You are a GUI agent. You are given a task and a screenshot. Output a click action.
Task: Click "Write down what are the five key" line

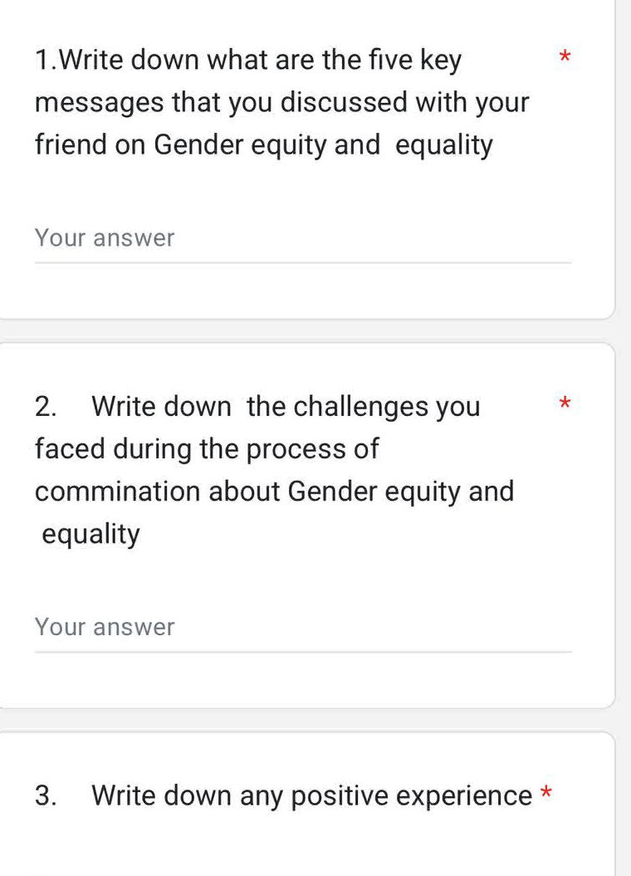(249, 61)
